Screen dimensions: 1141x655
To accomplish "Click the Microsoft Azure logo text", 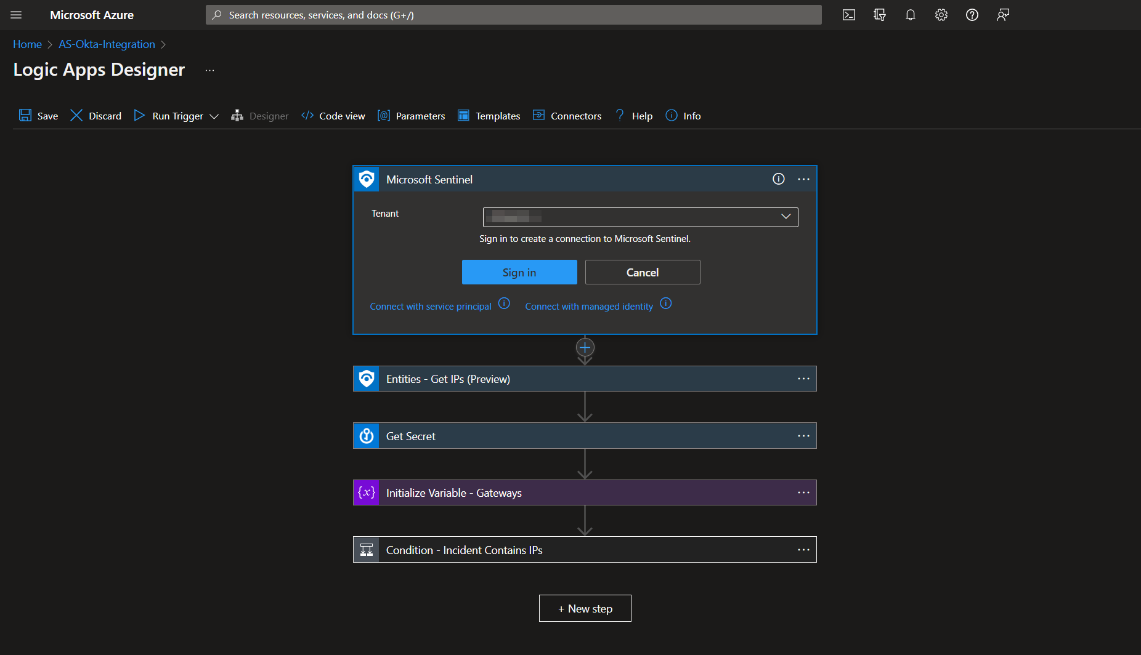I will tap(92, 15).
